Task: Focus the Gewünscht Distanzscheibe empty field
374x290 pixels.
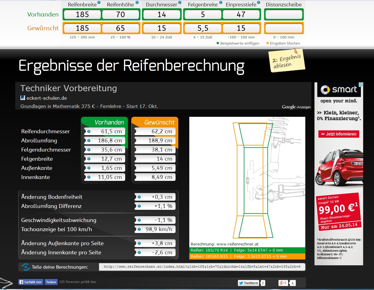Action: coord(284,28)
